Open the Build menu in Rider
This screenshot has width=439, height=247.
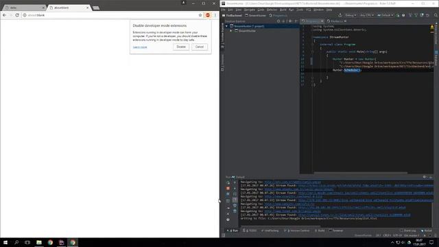point(283,10)
